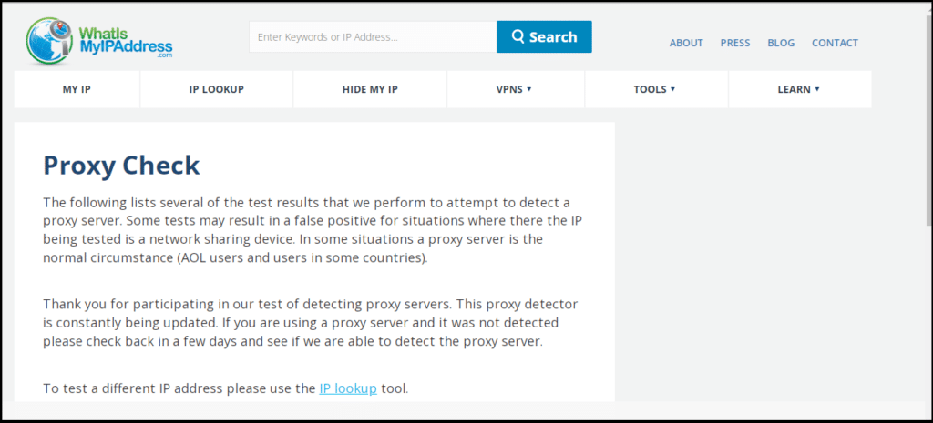Viewport: 933px width, 423px height.
Task: Click the Proxy Check heading
Action: (121, 166)
